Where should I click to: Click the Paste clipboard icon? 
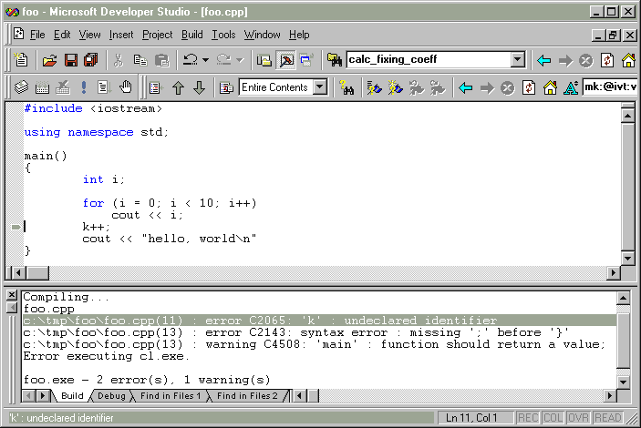[162, 60]
